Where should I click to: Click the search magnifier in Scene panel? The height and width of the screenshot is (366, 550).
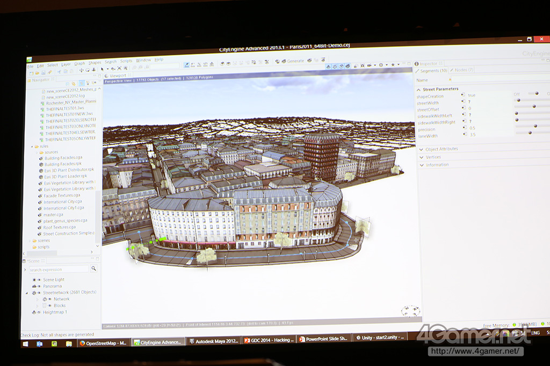pyautogui.click(x=93, y=268)
